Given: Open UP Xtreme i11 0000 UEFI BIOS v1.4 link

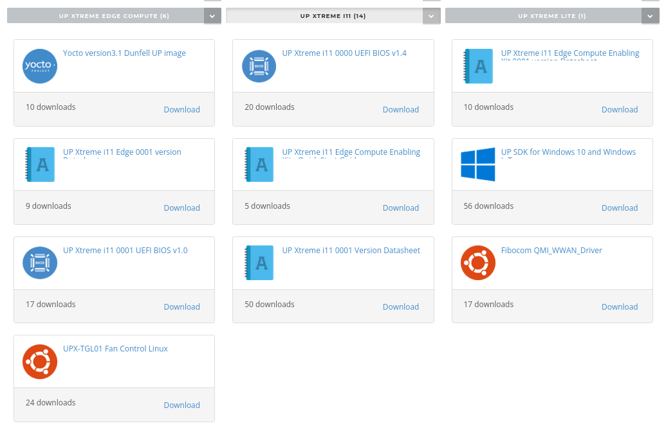Looking at the screenshot, I should (344, 53).
